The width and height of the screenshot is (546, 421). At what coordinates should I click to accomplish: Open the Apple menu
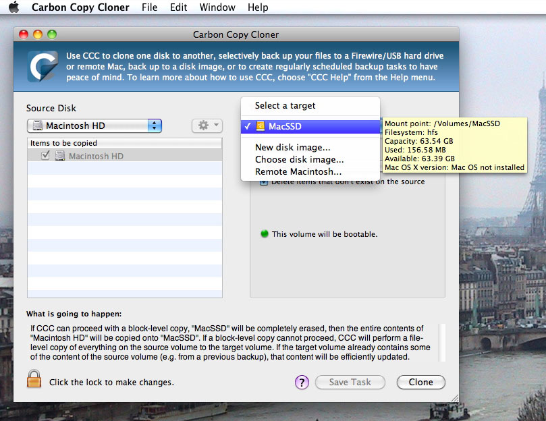tap(14, 7)
